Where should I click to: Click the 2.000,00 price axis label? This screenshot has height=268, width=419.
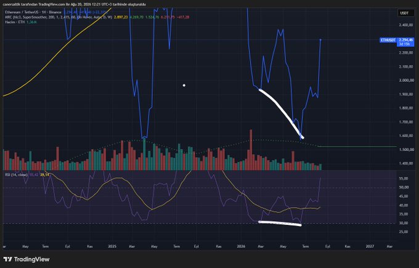click(406, 81)
